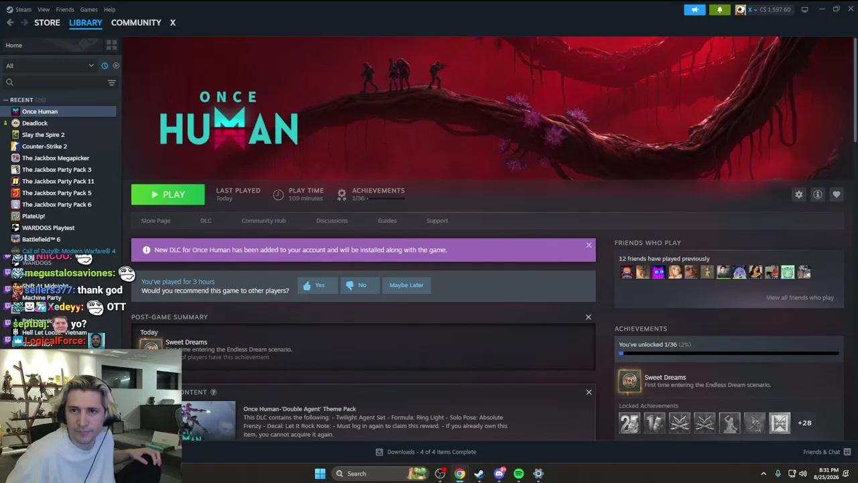Viewport: 858px width, 483px height.
Task: Open the green notifications bell
Action: click(720, 9)
